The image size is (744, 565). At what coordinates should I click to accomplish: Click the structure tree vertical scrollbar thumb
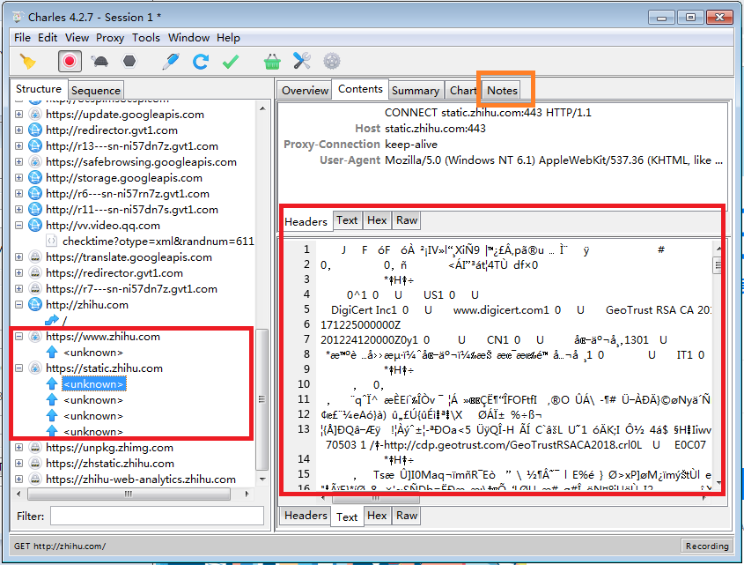[x=262, y=399]
